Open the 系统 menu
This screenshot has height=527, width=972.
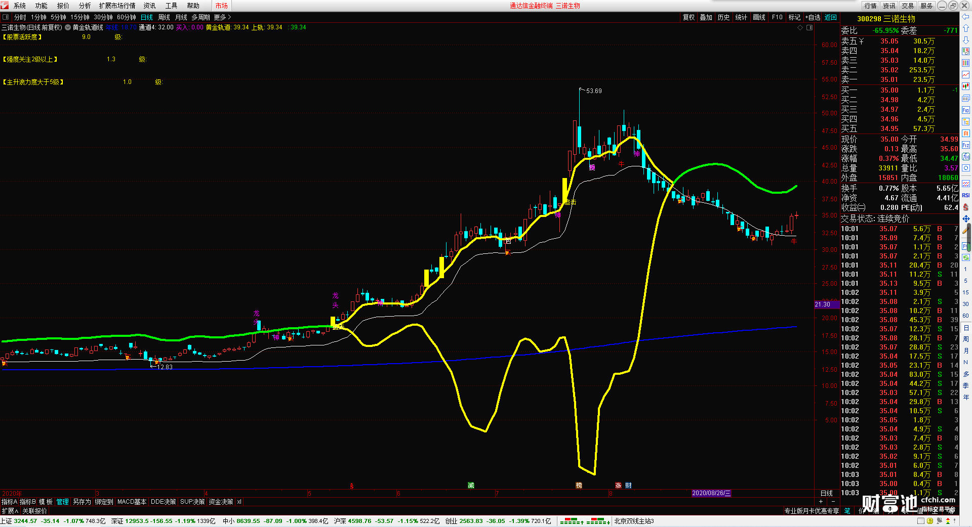pyautogui.click(x=20, y=6)
